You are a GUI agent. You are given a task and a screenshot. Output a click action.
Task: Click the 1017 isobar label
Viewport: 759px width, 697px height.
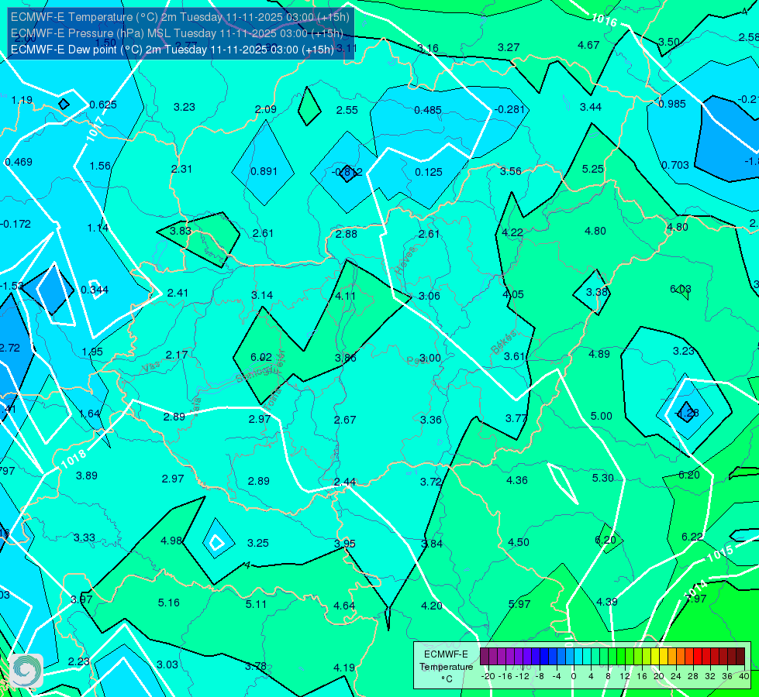(95, 129)
